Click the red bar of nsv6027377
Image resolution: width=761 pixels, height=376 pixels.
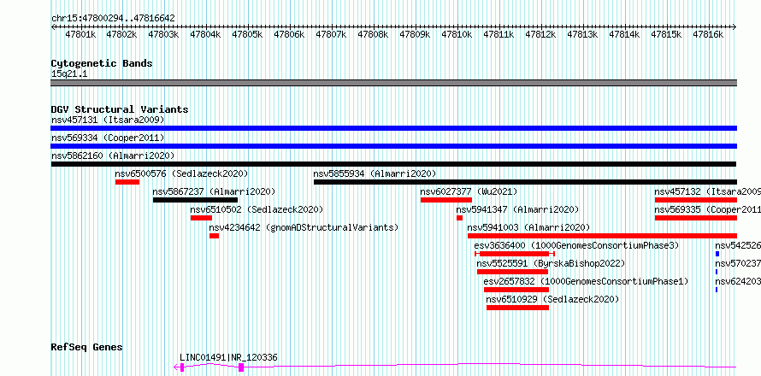(x=446, y=200)
